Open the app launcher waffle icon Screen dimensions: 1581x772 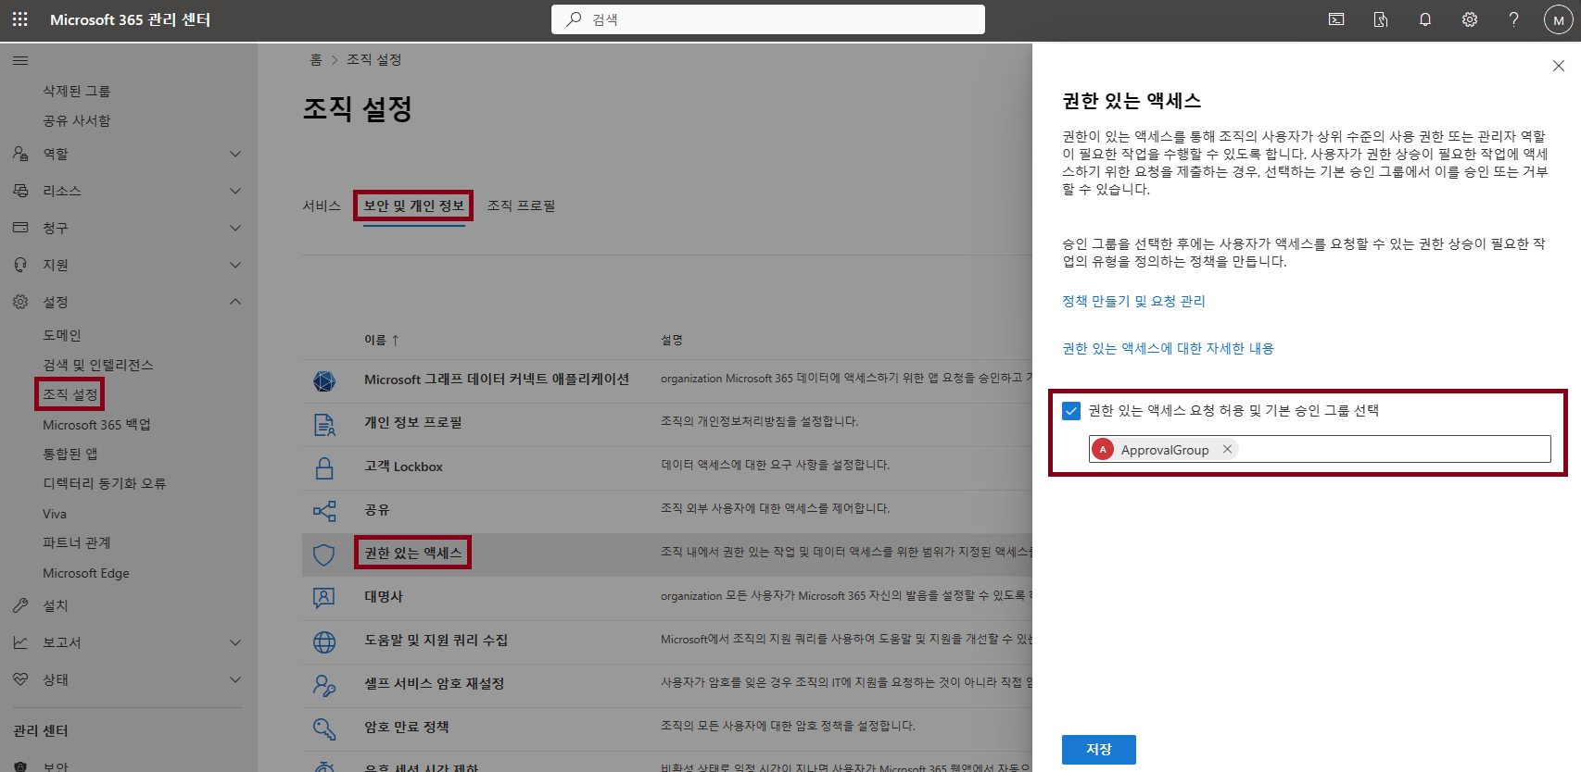[x=20, y=19]
